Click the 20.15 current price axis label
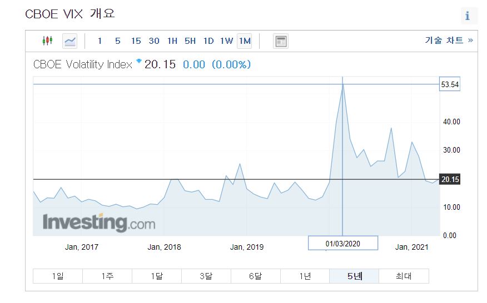 tap(450, 179)
